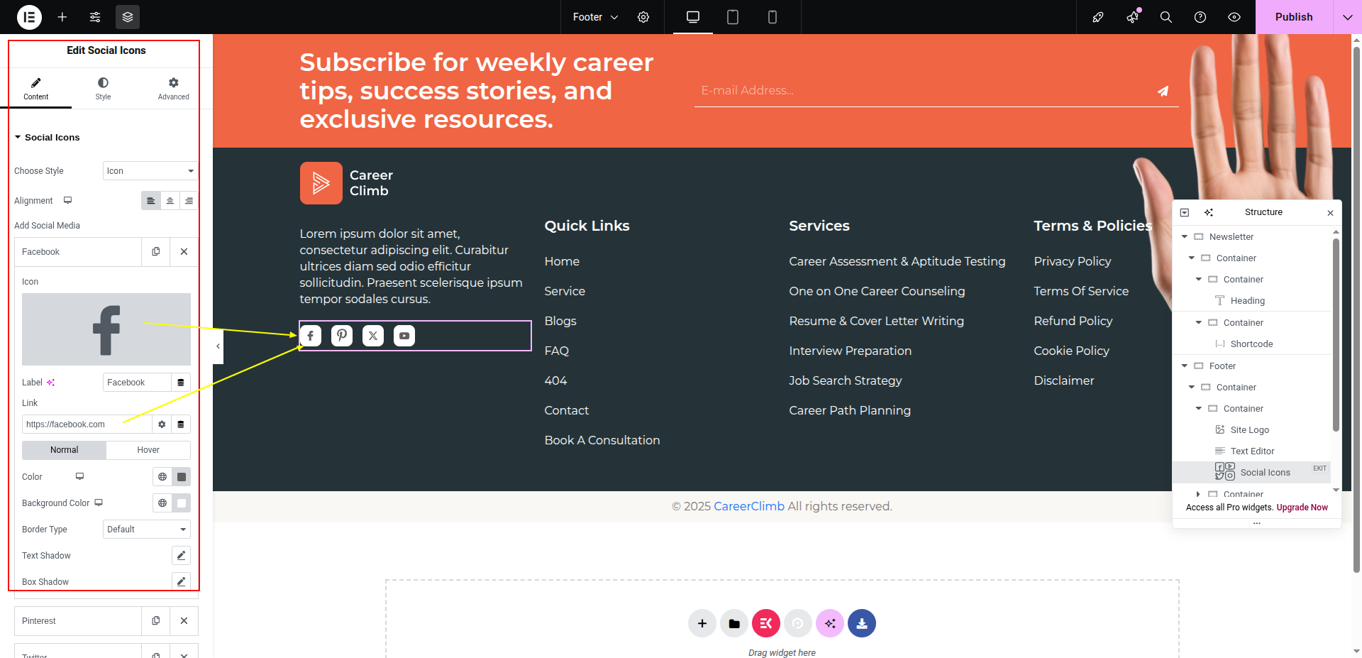Click the AI sparkle button in drop area
The width and height of the screenshot is (1362, 658).
pos(830,623)
